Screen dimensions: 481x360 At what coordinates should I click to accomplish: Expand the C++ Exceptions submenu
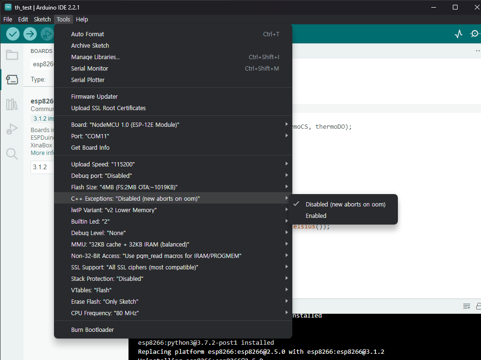pyautogui.click(x=173, y=198)
